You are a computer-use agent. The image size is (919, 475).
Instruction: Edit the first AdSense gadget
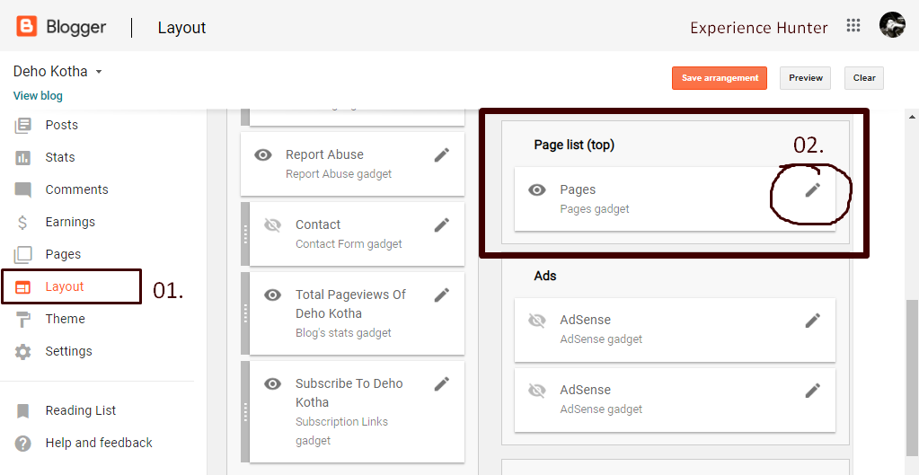pos(812,320)
